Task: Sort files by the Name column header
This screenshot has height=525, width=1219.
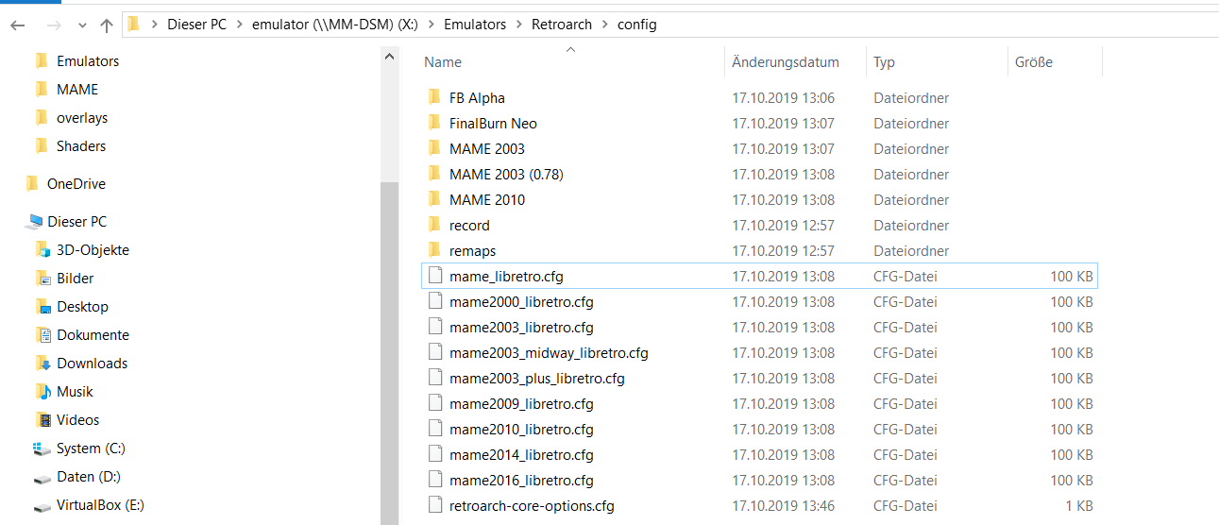Action: tap(443, 62)
